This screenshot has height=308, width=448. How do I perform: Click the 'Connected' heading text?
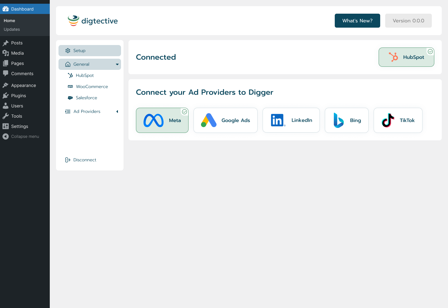(156, 57)
